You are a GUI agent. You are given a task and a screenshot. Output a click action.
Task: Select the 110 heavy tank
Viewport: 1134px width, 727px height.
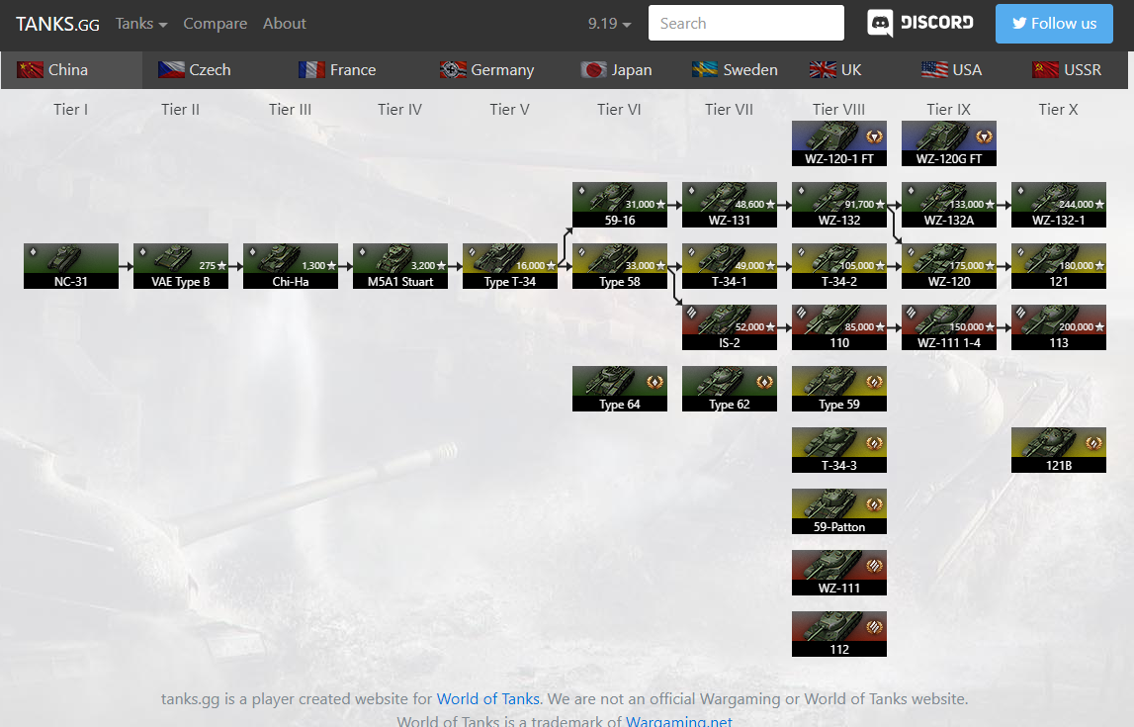pos(839,327)
